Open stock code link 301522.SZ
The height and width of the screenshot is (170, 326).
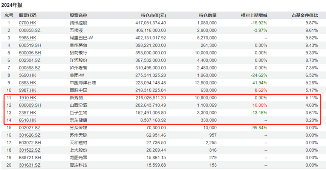coord(30,150)
